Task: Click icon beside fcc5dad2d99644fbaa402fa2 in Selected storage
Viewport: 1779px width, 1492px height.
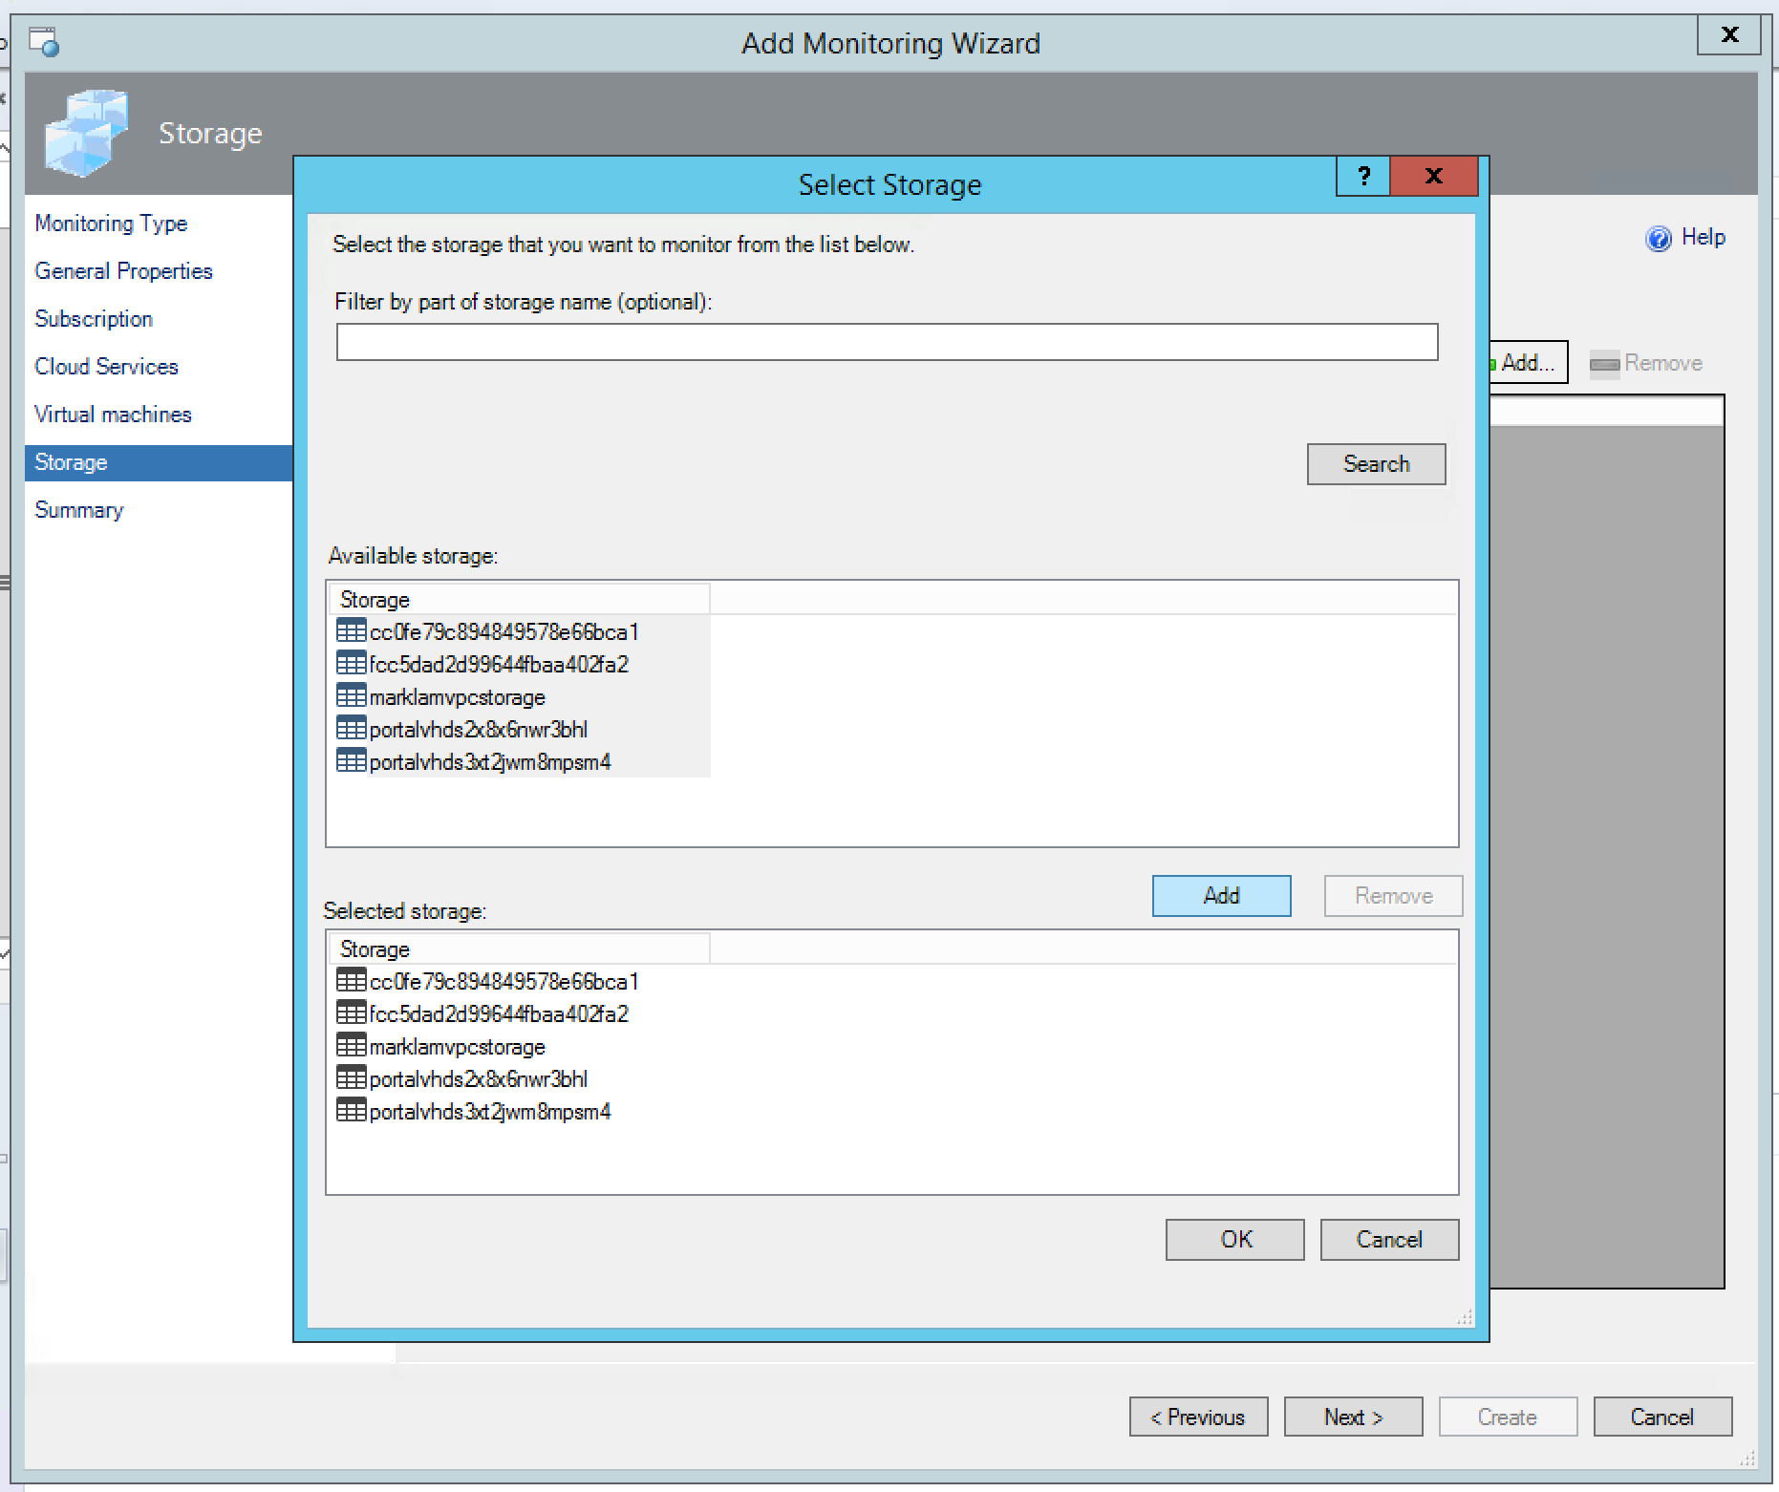Action: [351, 1013]
